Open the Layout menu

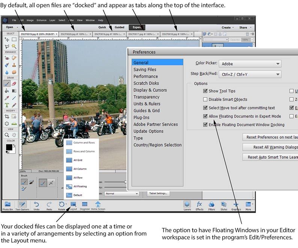pyautogui.click(x=73, y=206)
